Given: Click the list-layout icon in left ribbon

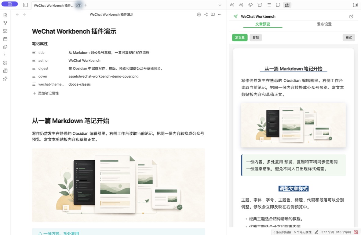Looking at the screenshot, I should point(5,63).
